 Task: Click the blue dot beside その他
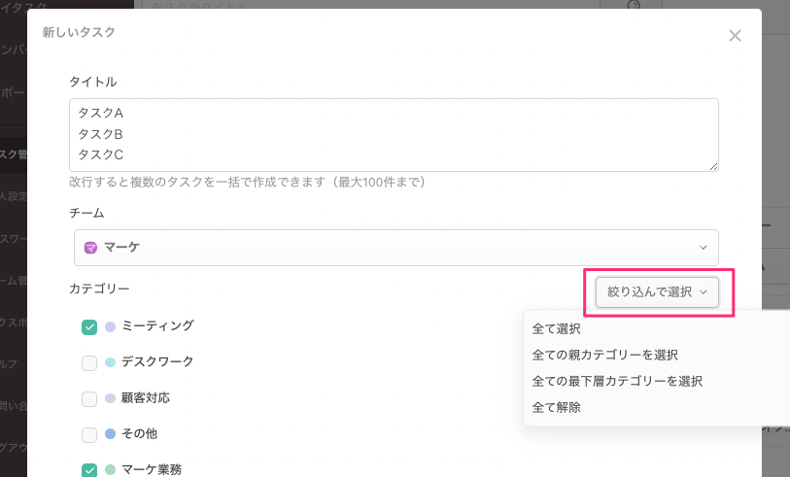(x=110, y=434)
